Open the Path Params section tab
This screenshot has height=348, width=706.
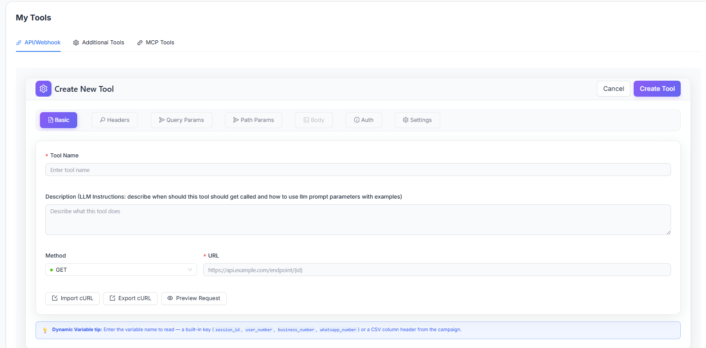point(253,120)
